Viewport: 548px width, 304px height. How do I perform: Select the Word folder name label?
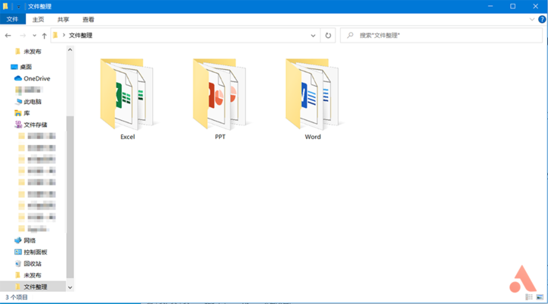(313, 137)
